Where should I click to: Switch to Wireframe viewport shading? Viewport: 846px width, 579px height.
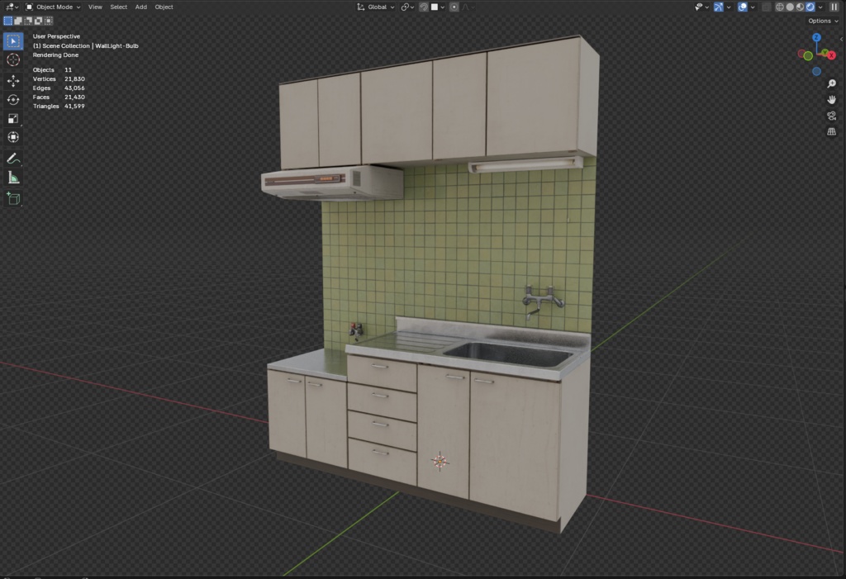[780, 7]
